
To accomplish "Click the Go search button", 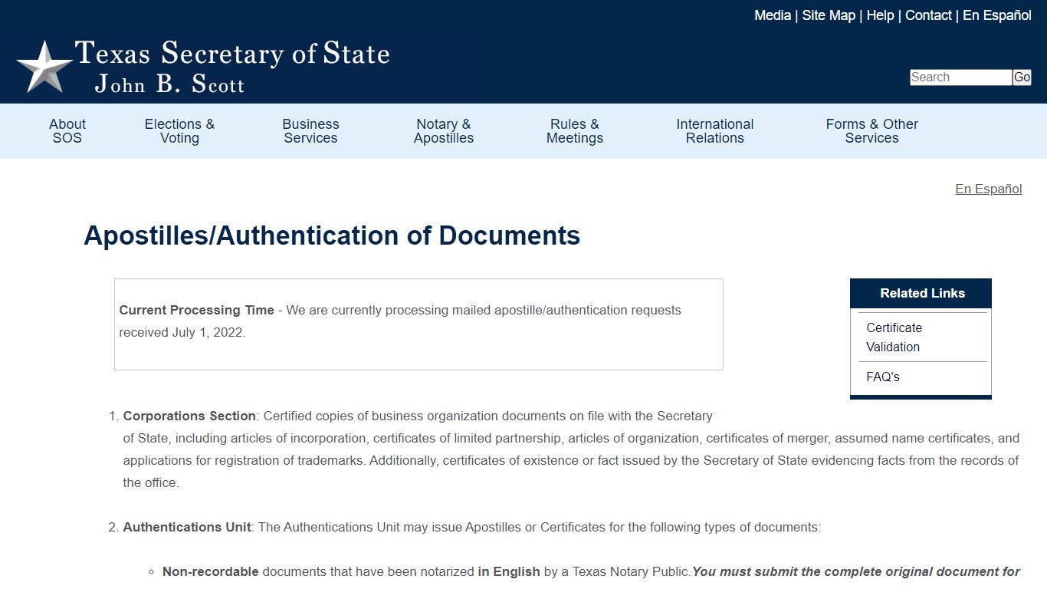I will (1022, 77).
